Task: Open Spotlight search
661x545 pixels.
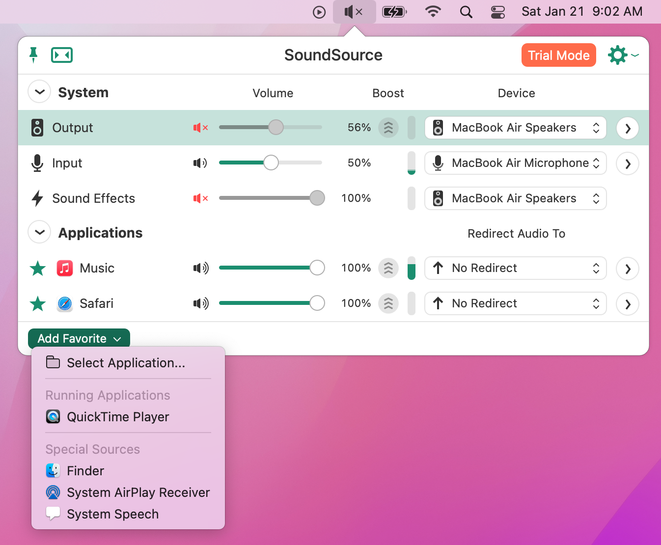Action: point(466,12)
